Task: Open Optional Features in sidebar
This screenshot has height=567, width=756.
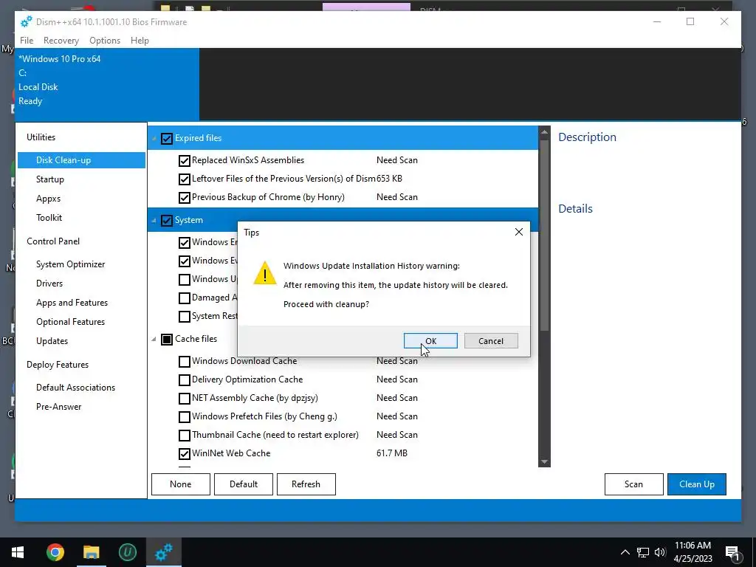Action: [x=70, y=322]
